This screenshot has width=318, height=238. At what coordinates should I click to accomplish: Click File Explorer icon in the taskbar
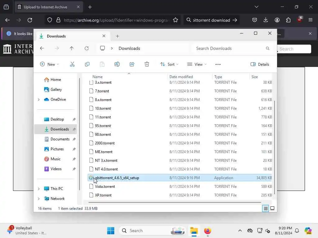[x=194, y=231]
